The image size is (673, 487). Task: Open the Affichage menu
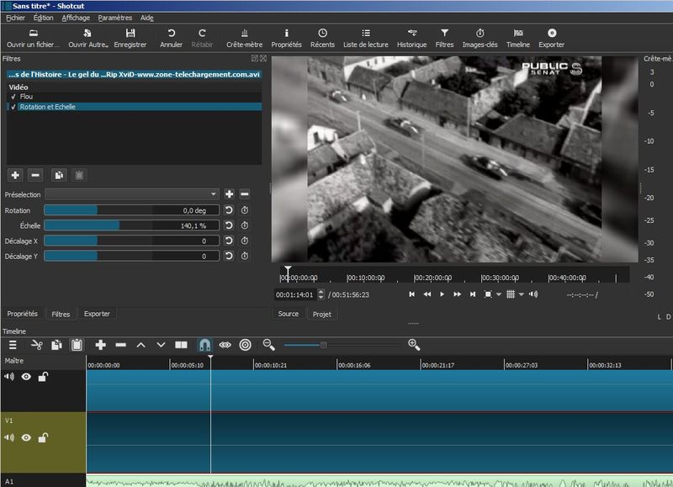click(x=76, y=18)
